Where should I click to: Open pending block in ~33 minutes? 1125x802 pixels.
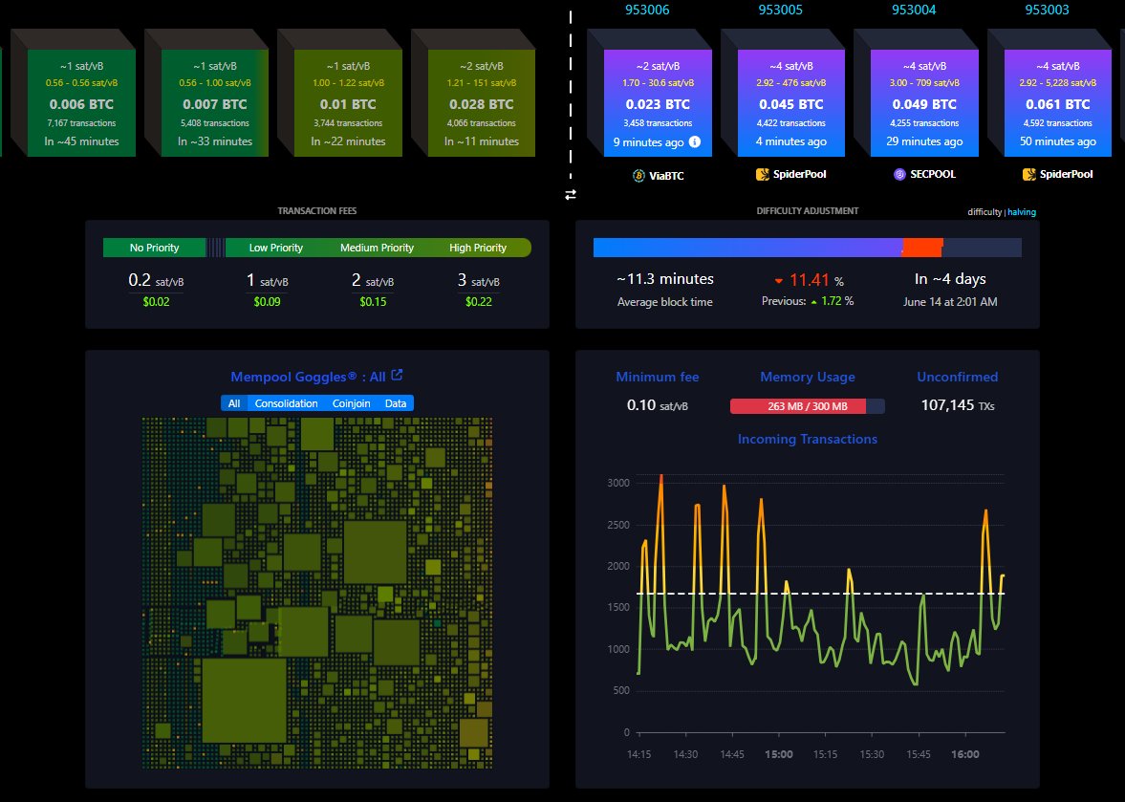coord(214,103)
